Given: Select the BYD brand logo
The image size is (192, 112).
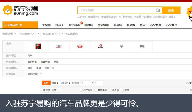Looking at the screenshot, I should (80, 46).
